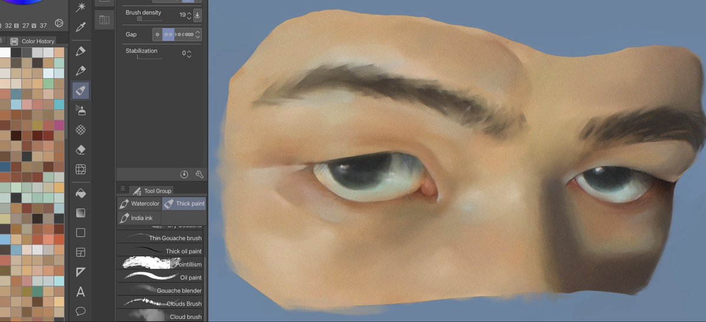
Task: Select the Balloon speech bubble tool
Action: click(81, 311)
